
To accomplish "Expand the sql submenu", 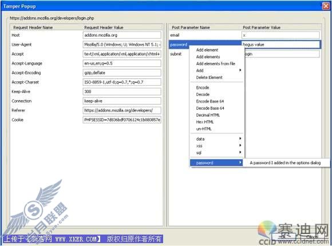I will (x=216, y=153).
